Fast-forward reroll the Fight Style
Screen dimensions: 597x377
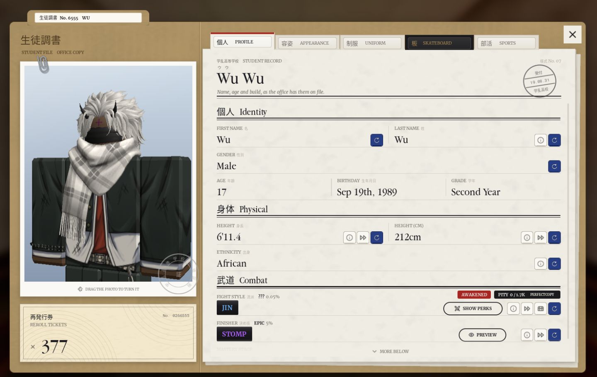[527, 308]
